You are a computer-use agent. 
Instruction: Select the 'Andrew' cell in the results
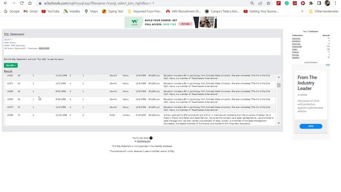coord(126,115)
